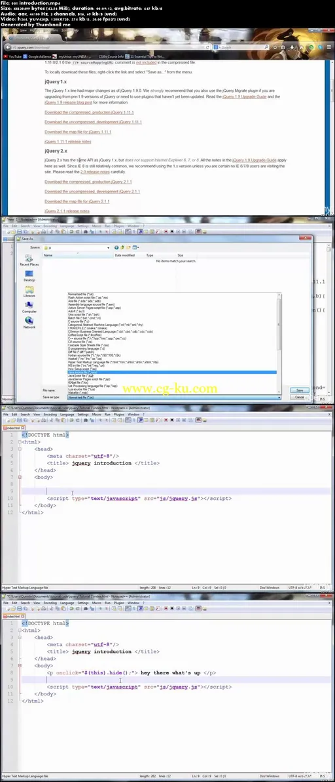Select Libraries in the Save As places bar
The height and width of the screenshot is (782, 335).
tap(29, 291)
